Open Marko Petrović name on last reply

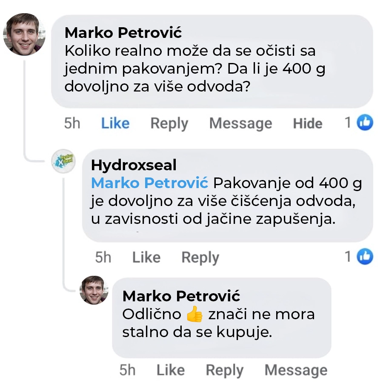click(x=181, y=296)
